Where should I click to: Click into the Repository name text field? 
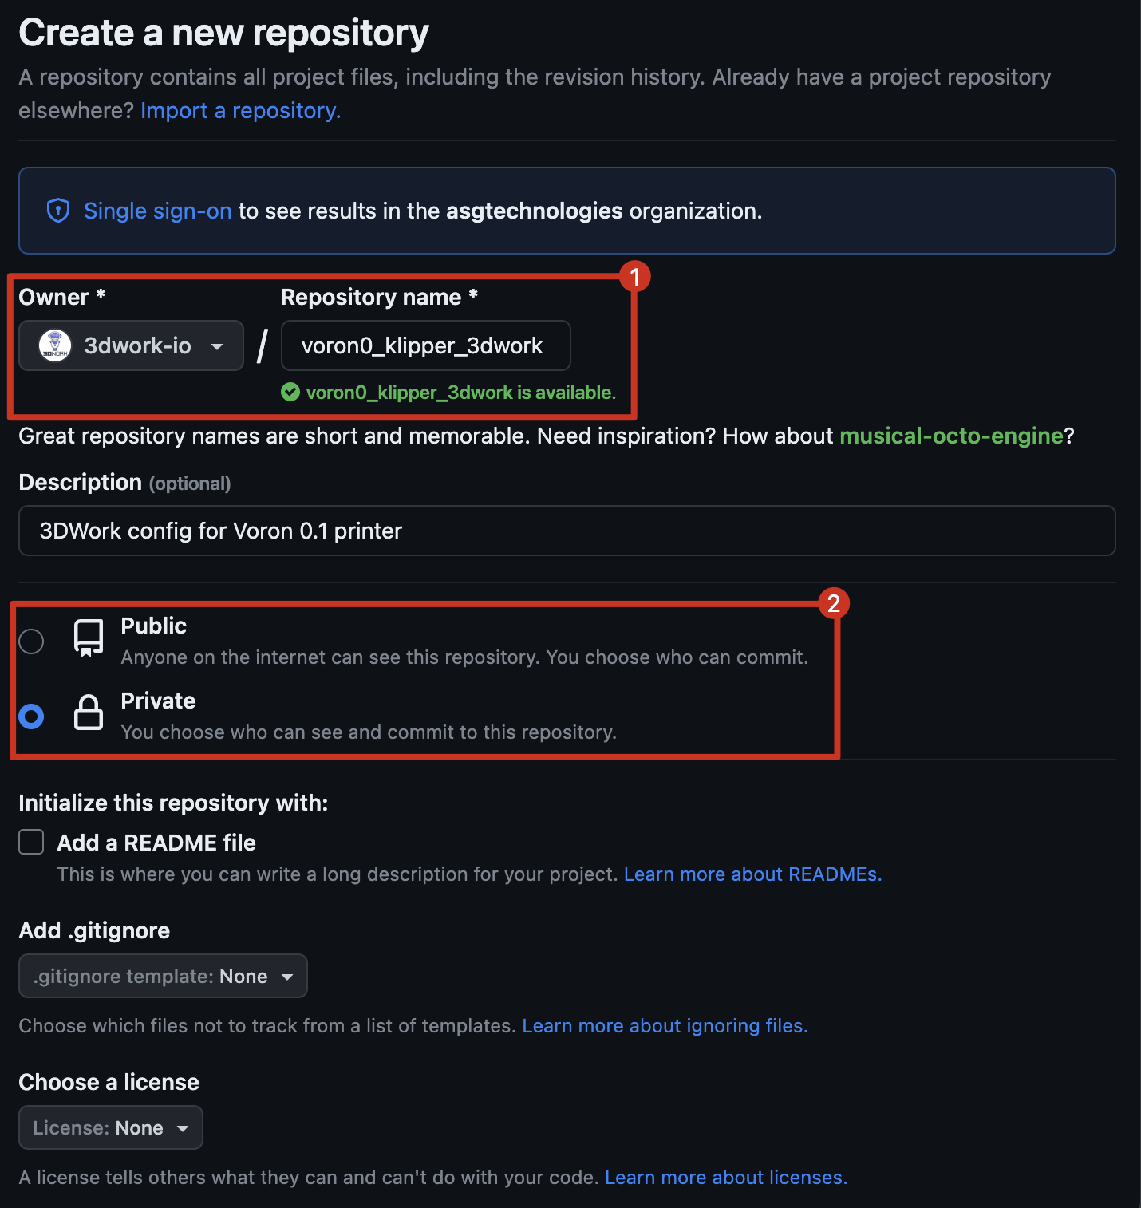coord(425,345)
